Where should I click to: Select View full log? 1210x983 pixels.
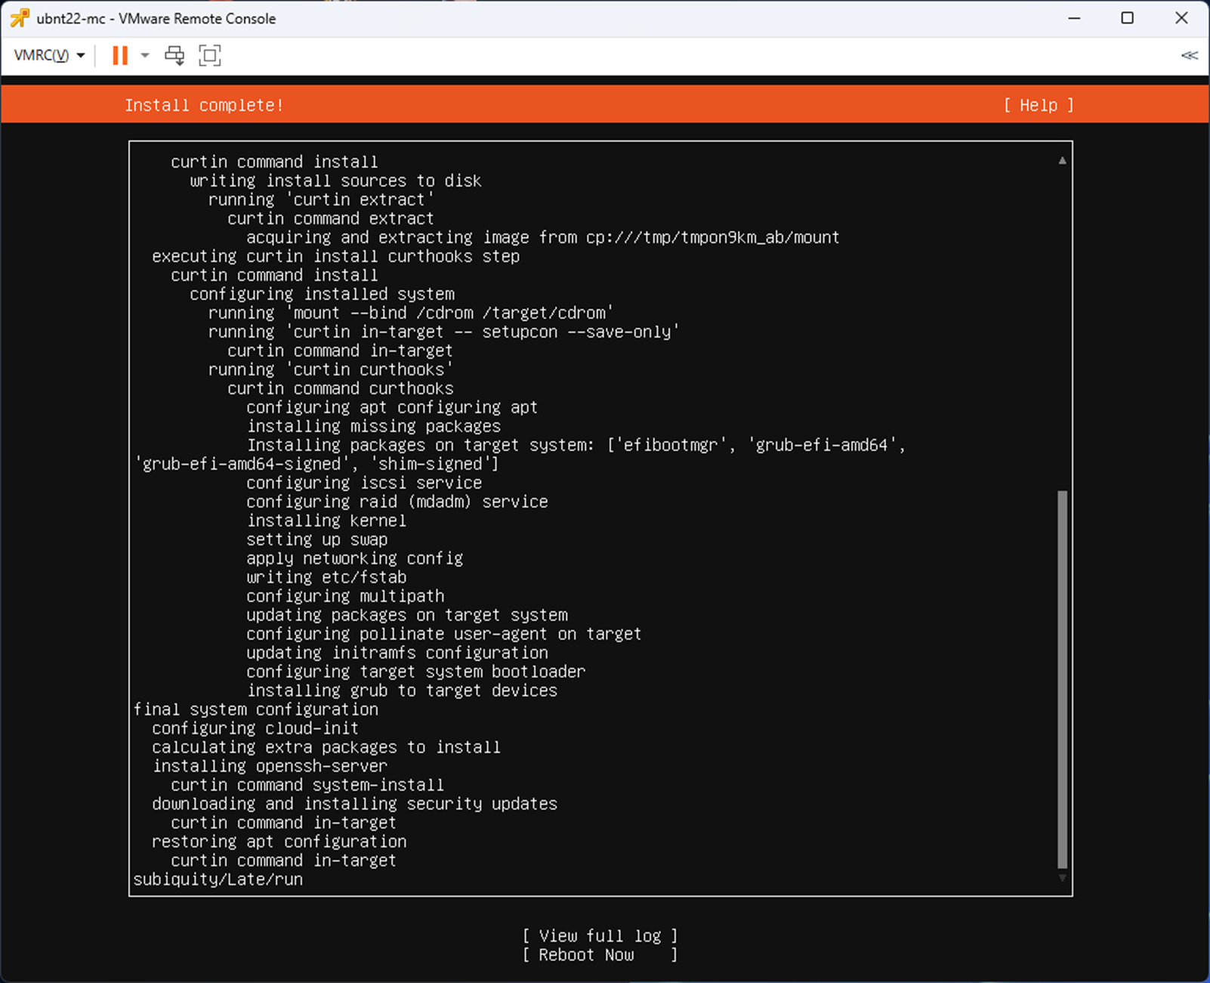[600, 936]
